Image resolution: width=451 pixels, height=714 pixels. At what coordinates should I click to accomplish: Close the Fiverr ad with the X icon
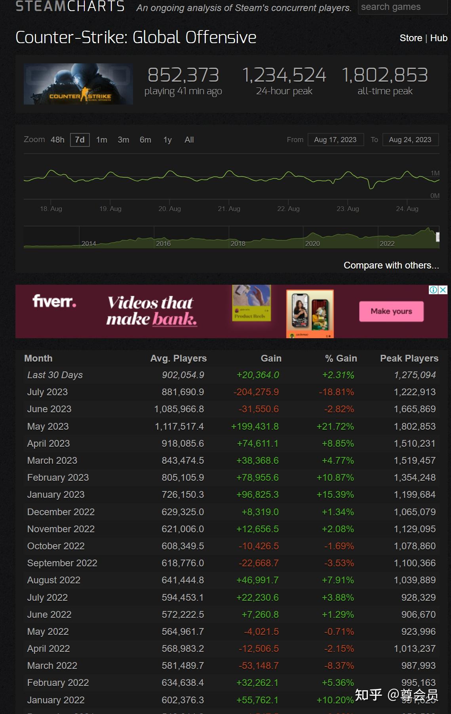click(443, 290)
